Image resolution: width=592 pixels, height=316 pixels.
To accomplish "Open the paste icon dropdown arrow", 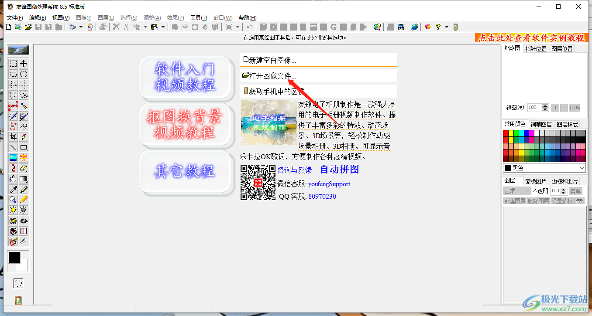I will click(163, 27).
